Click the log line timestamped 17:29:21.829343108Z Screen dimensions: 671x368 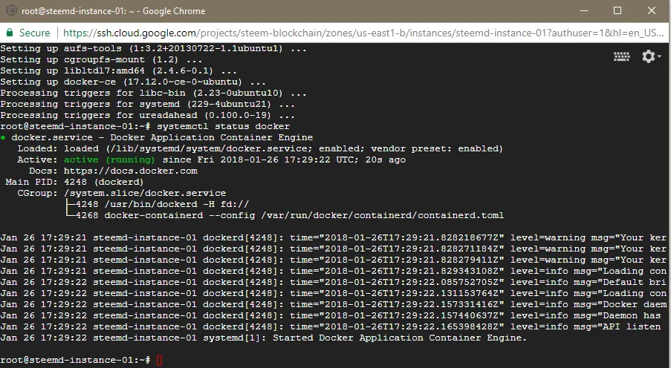point(334,271)
